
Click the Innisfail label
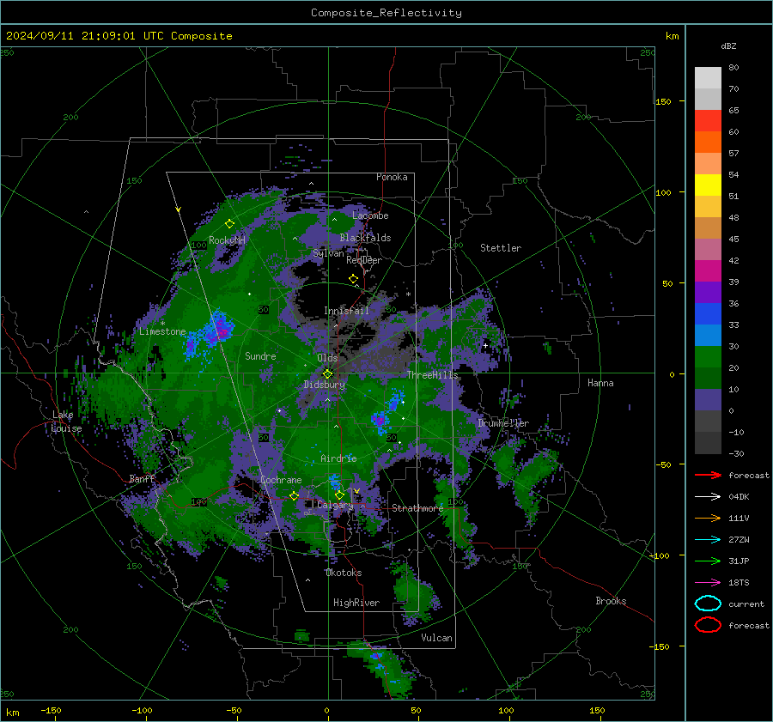click(x=347, y=311)
